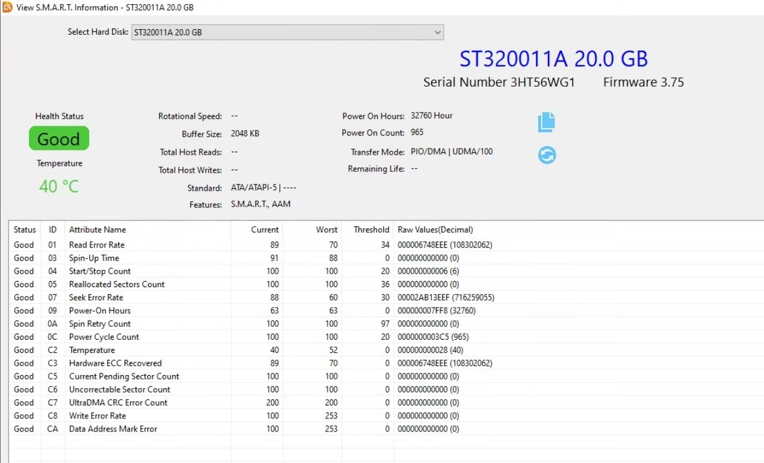Click the Good health status badge
Image resolution: width=764 pixels, height=463 pixels.
[x=59, y=139]
